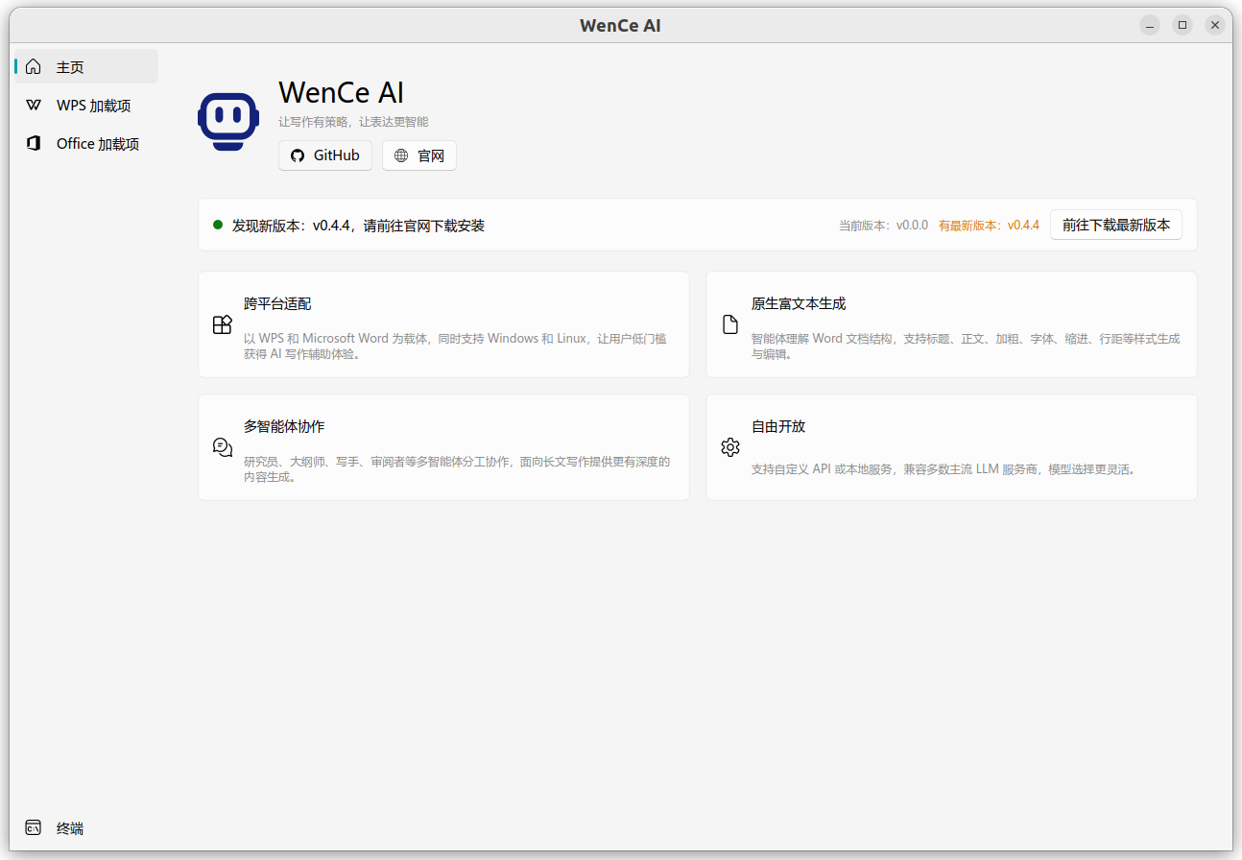Image resolution: width=1242 pixels, height=860 pixels.
Task: Click the 原生富文本生成 card title
Action: [799, 303]
